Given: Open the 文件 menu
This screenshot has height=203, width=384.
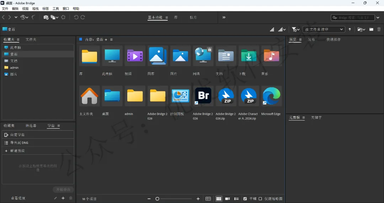Looking at the screenshot, I should coord(5,9).
